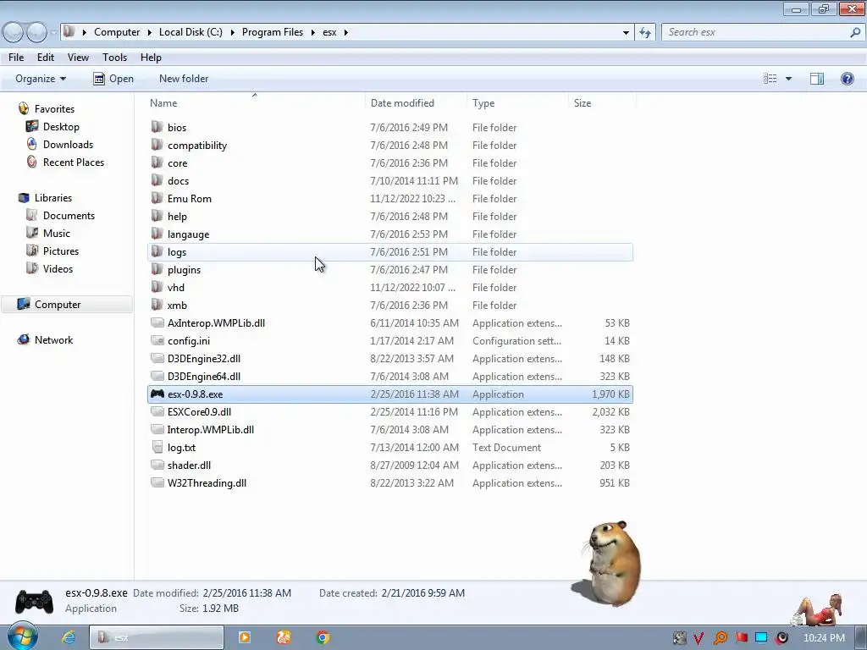Select Interop.WMPLib.dll file name
Image resolution: width=867 pixels, height=650 pixels.
pos(211,429)
